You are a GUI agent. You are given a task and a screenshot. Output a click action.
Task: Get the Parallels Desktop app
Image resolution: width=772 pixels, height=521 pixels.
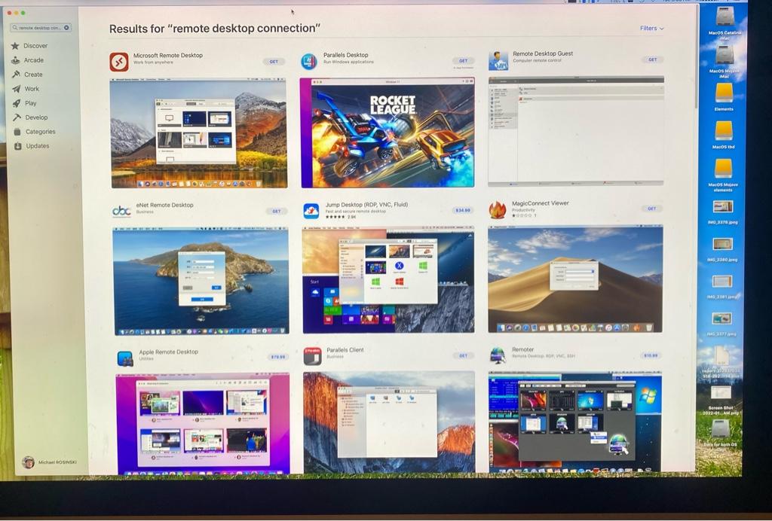(x=464, y=60)
